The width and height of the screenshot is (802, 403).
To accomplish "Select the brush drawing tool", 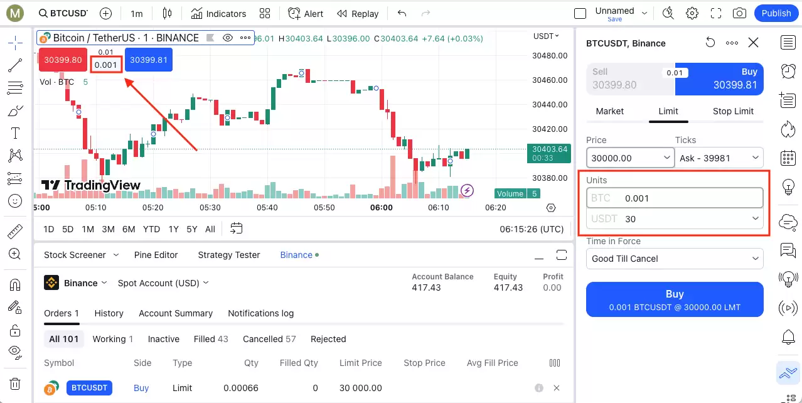I will [15, 110].
